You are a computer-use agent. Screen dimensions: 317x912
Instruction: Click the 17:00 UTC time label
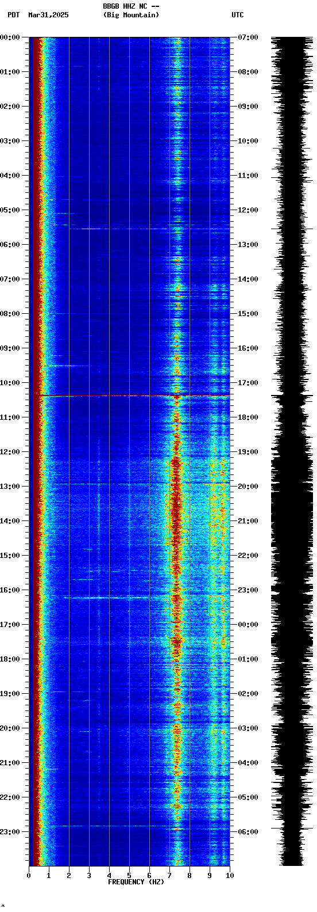click(248, 383)
